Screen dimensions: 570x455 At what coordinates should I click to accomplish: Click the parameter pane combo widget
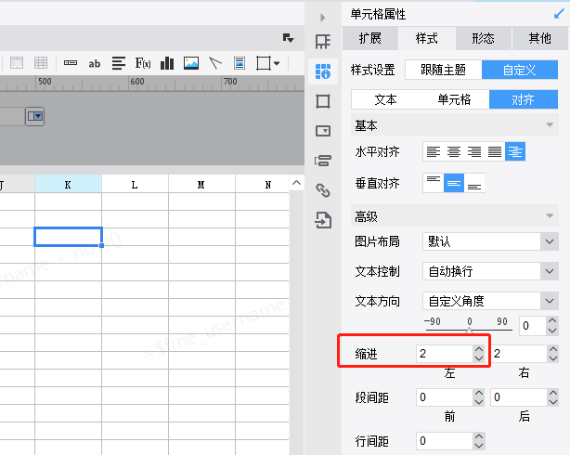coord(35,116)
